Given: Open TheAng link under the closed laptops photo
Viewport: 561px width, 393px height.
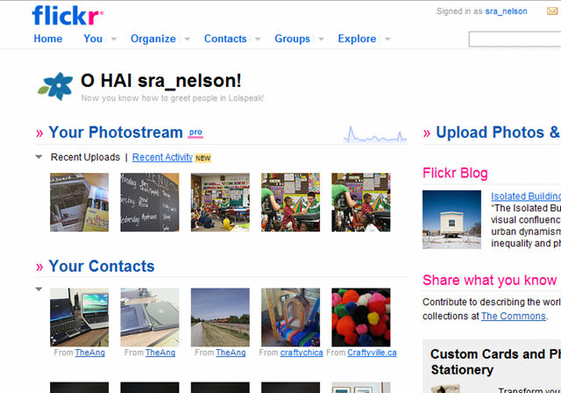Looking at the screenshot, I should click(x=160, y=353).
